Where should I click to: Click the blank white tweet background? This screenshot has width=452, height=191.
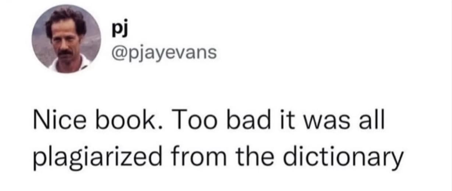click(x=331, y=55)
